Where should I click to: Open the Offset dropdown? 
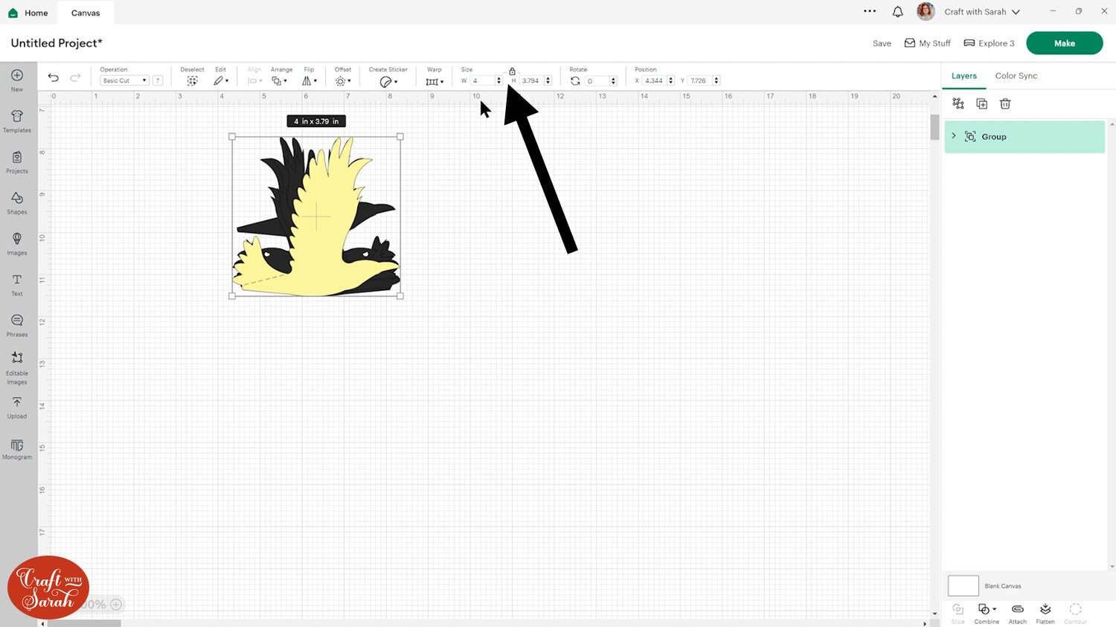tap(343, 80)
